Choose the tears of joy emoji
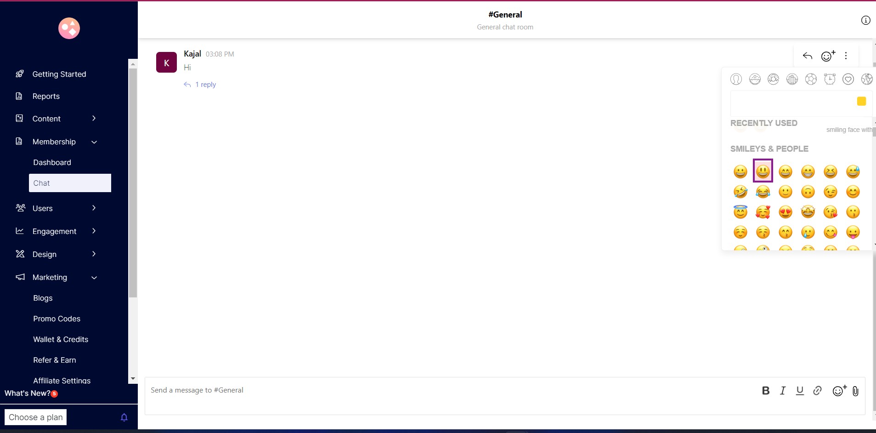Image resolution: width=876 pixels, height=433 pixels. [763, 192]
